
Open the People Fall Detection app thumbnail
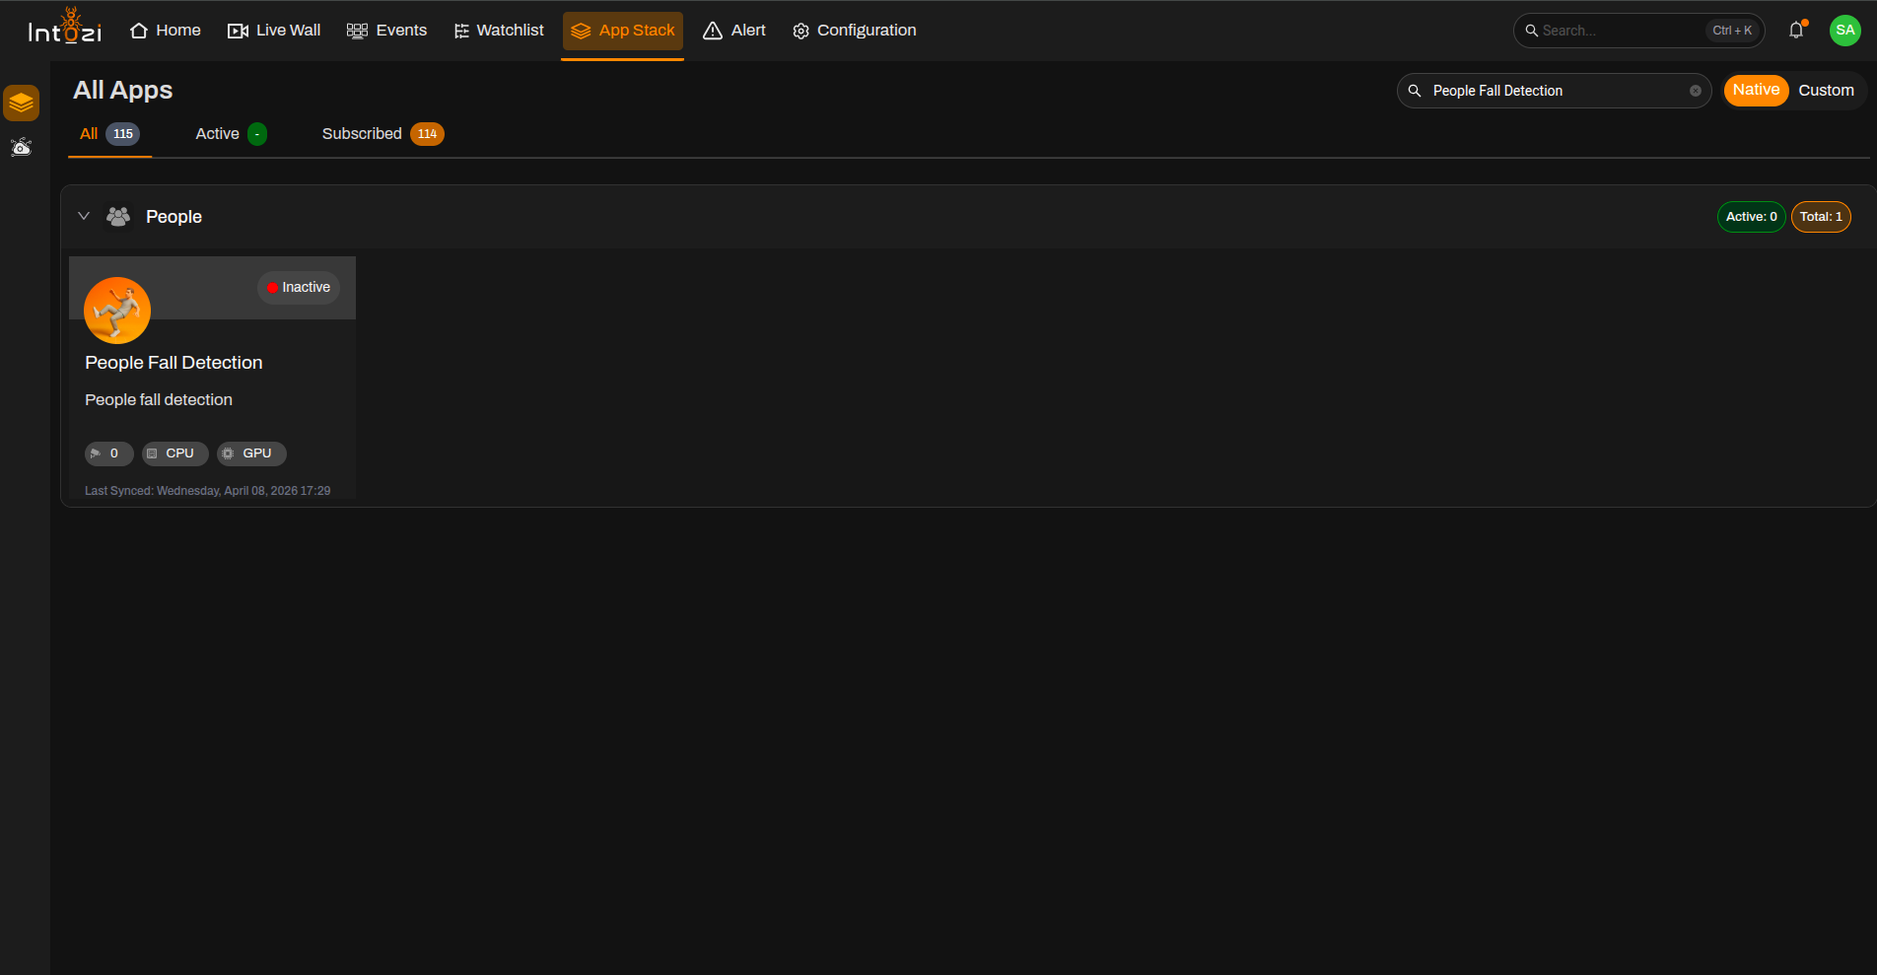click(117, 311)
